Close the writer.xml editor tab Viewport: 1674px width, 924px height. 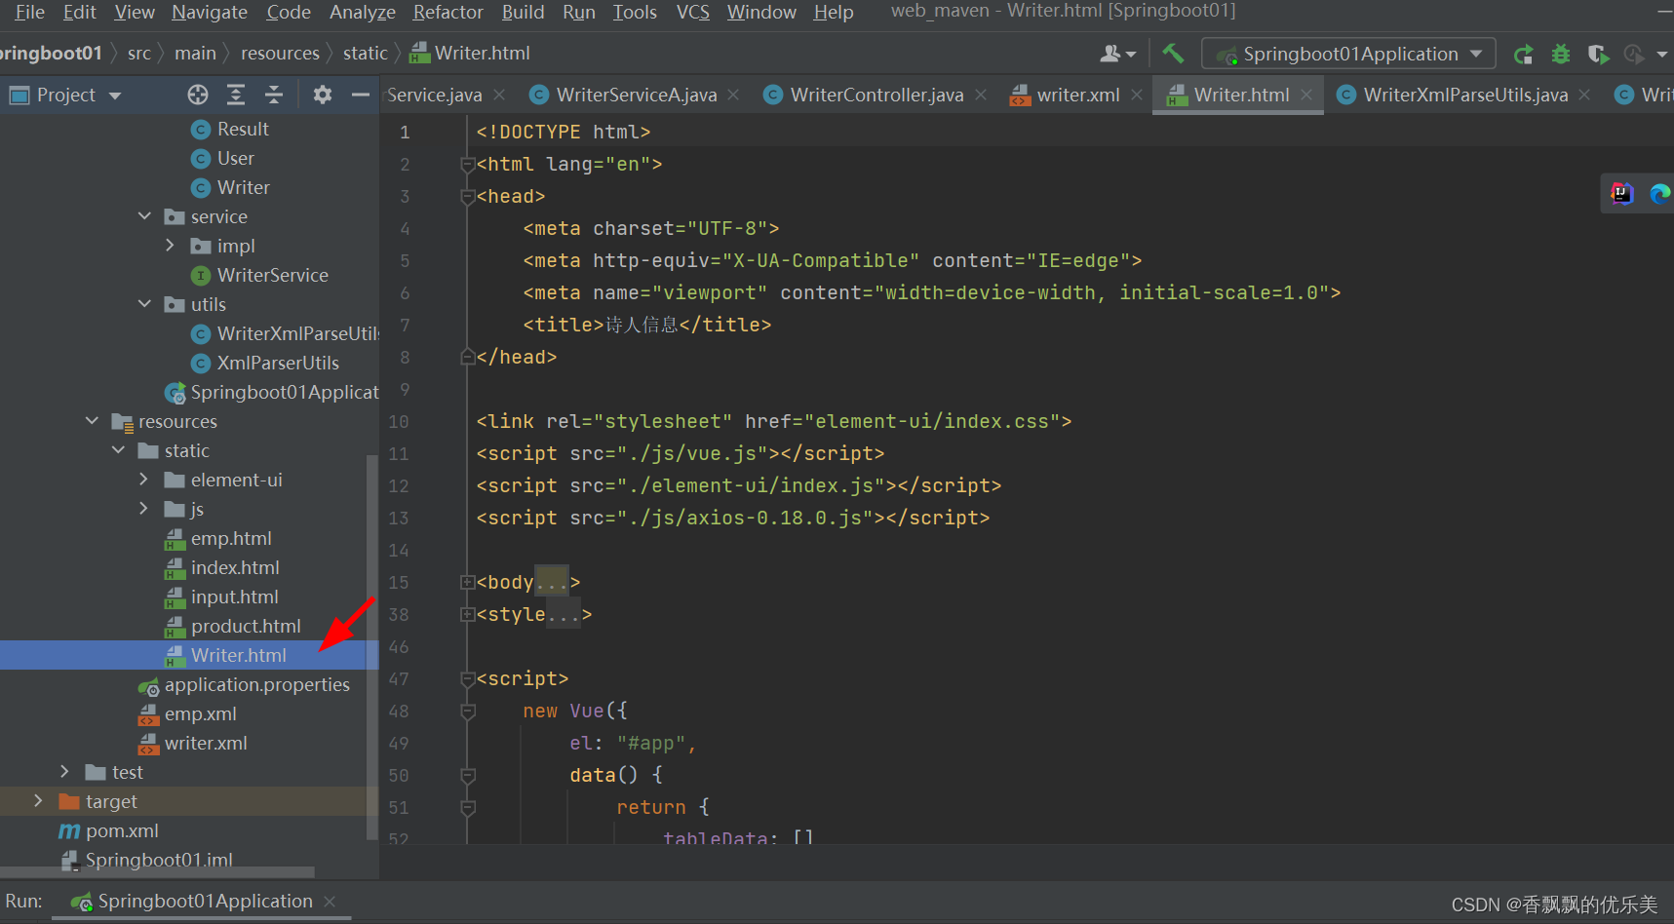click(x=1136, y=95)
